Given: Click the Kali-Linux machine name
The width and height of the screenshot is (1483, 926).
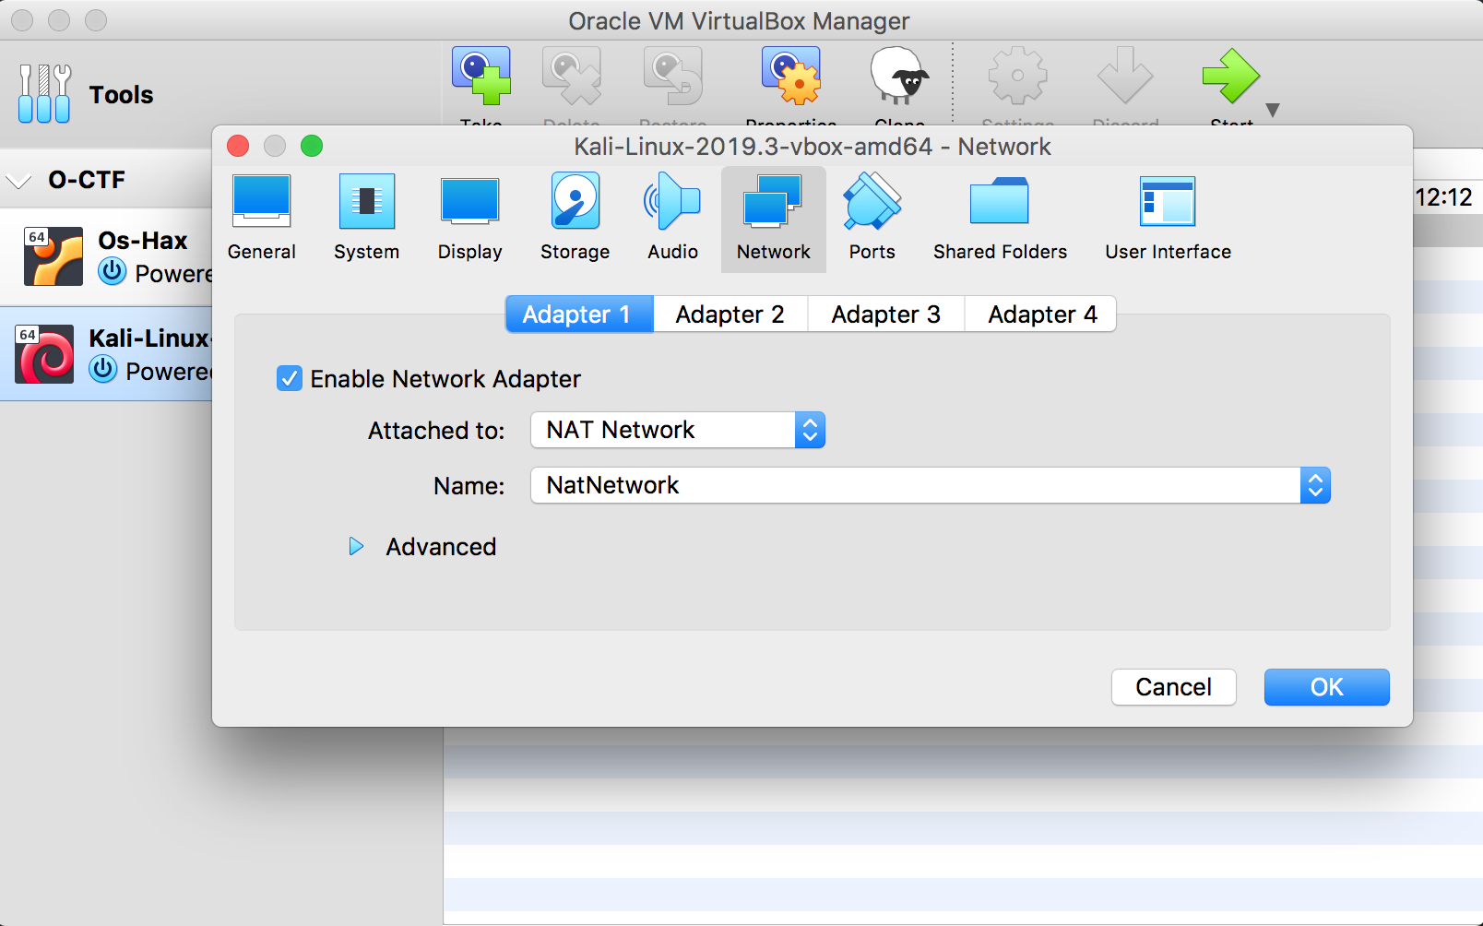Looking at the screenshot, I should [150, 338].
